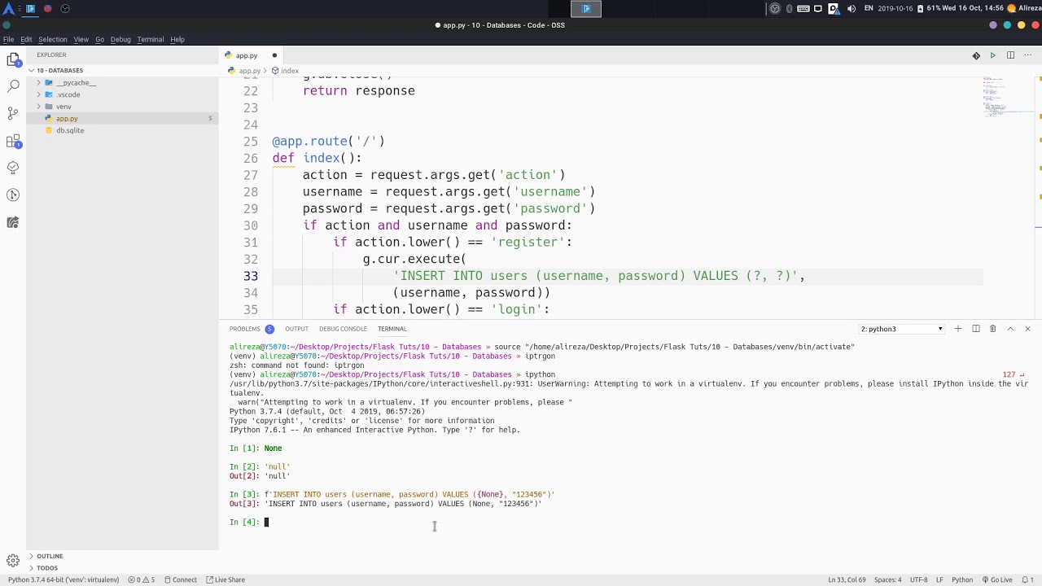Screen dimensions: 1042x586
Task: Open the OBS icon in the taskbar
Action: tap(64, 8)
